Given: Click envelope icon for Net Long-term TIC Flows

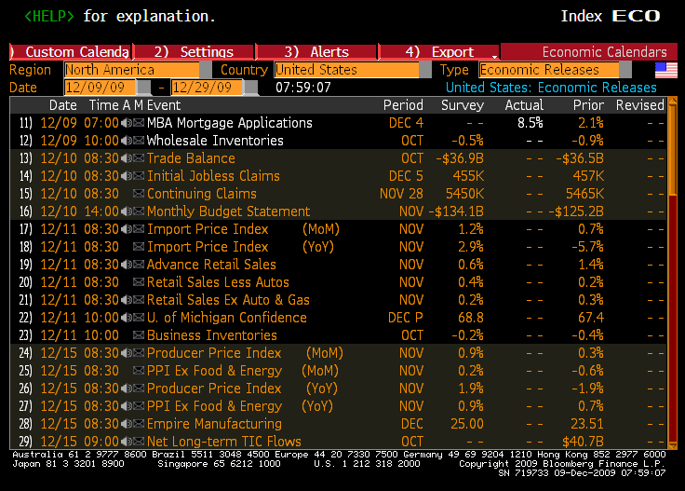Looking at the screenshot, I should pyautogui.click(x=139, y=442).
